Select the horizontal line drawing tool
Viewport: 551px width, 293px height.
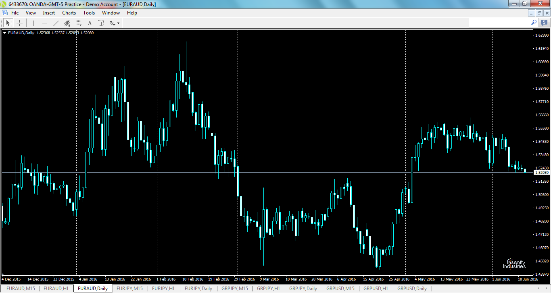coord(45,23)
